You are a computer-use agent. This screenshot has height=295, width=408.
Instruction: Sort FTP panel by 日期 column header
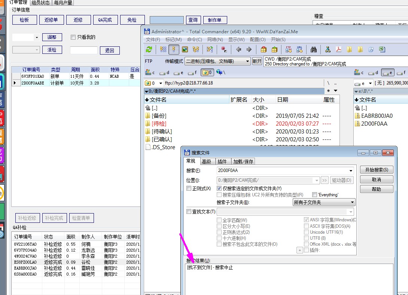(298, 99)
